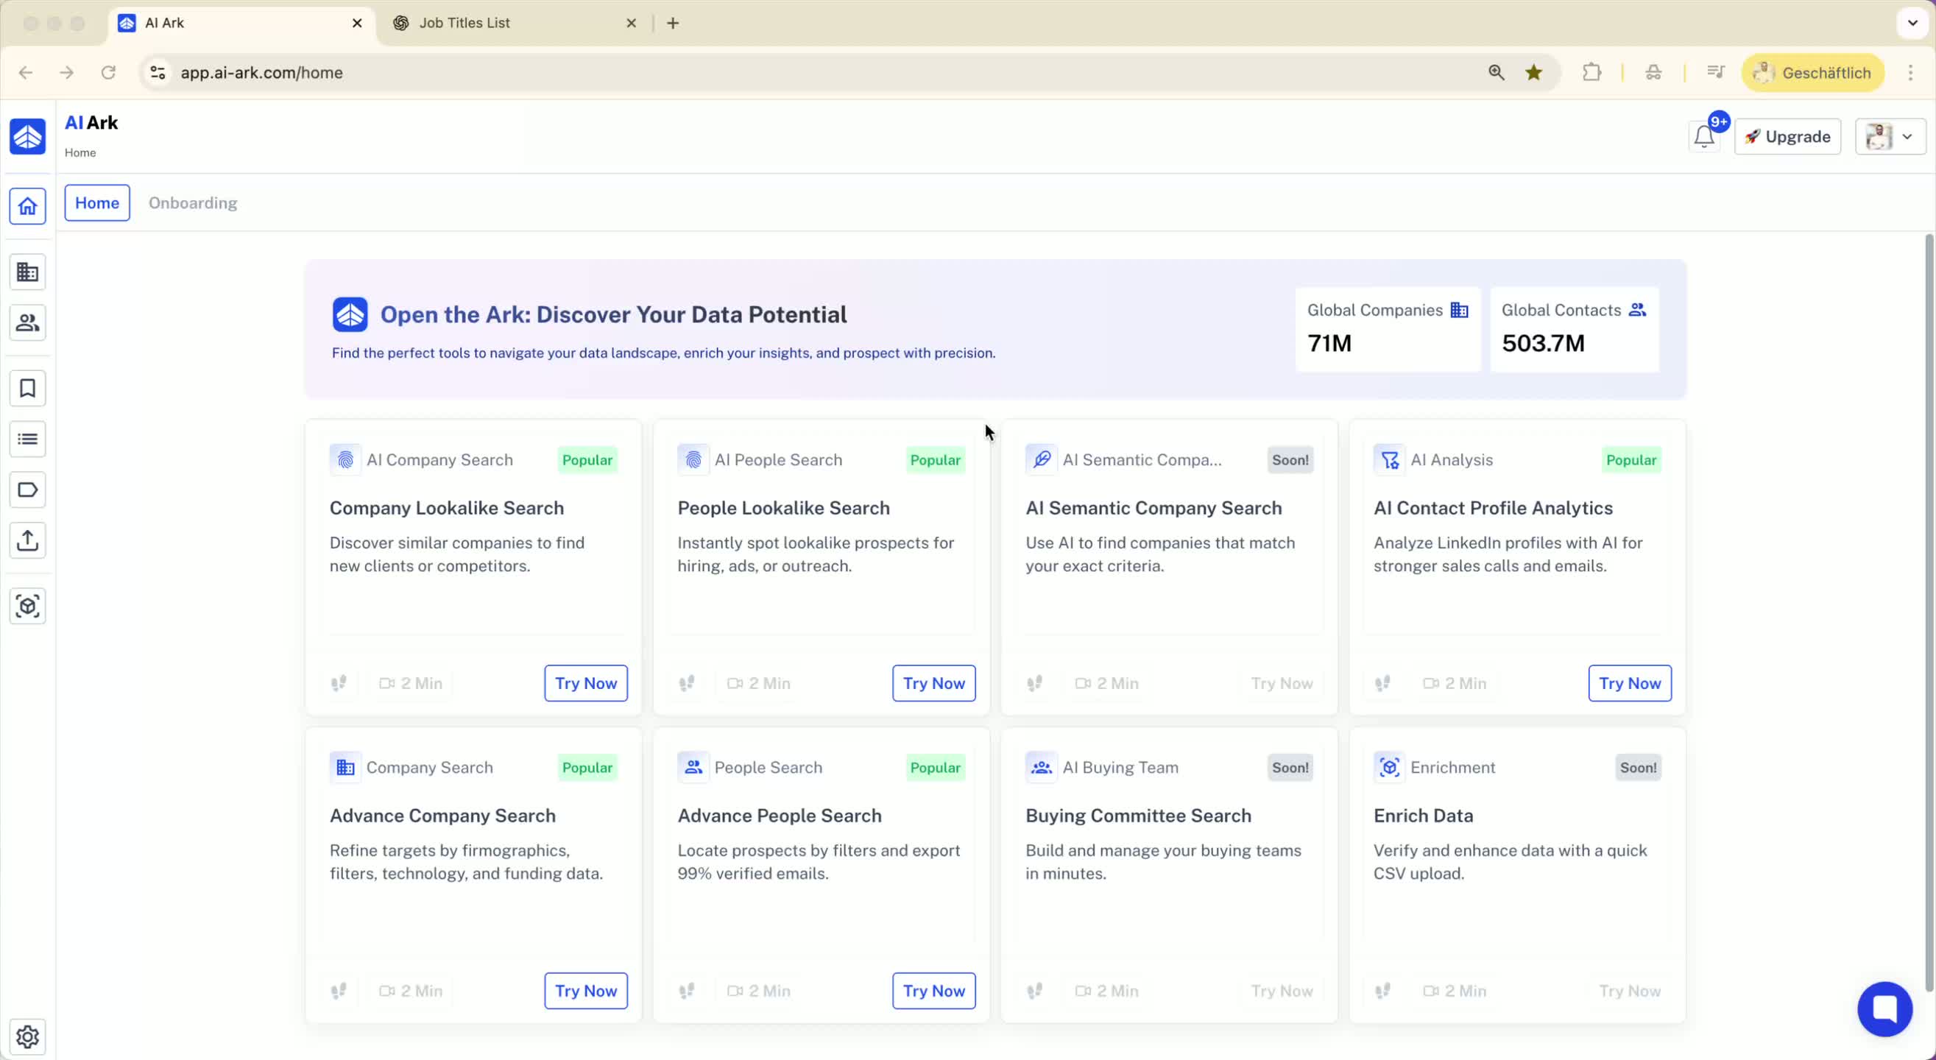Open the Companies icon in sidebar
Screen dimensions: 1936x1060
28,272
